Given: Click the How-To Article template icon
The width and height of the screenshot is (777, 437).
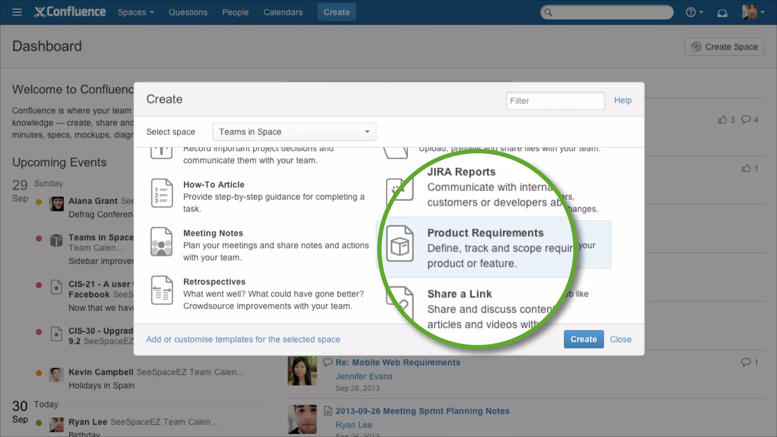Looking at the screenshot, I should coord(162,193).
